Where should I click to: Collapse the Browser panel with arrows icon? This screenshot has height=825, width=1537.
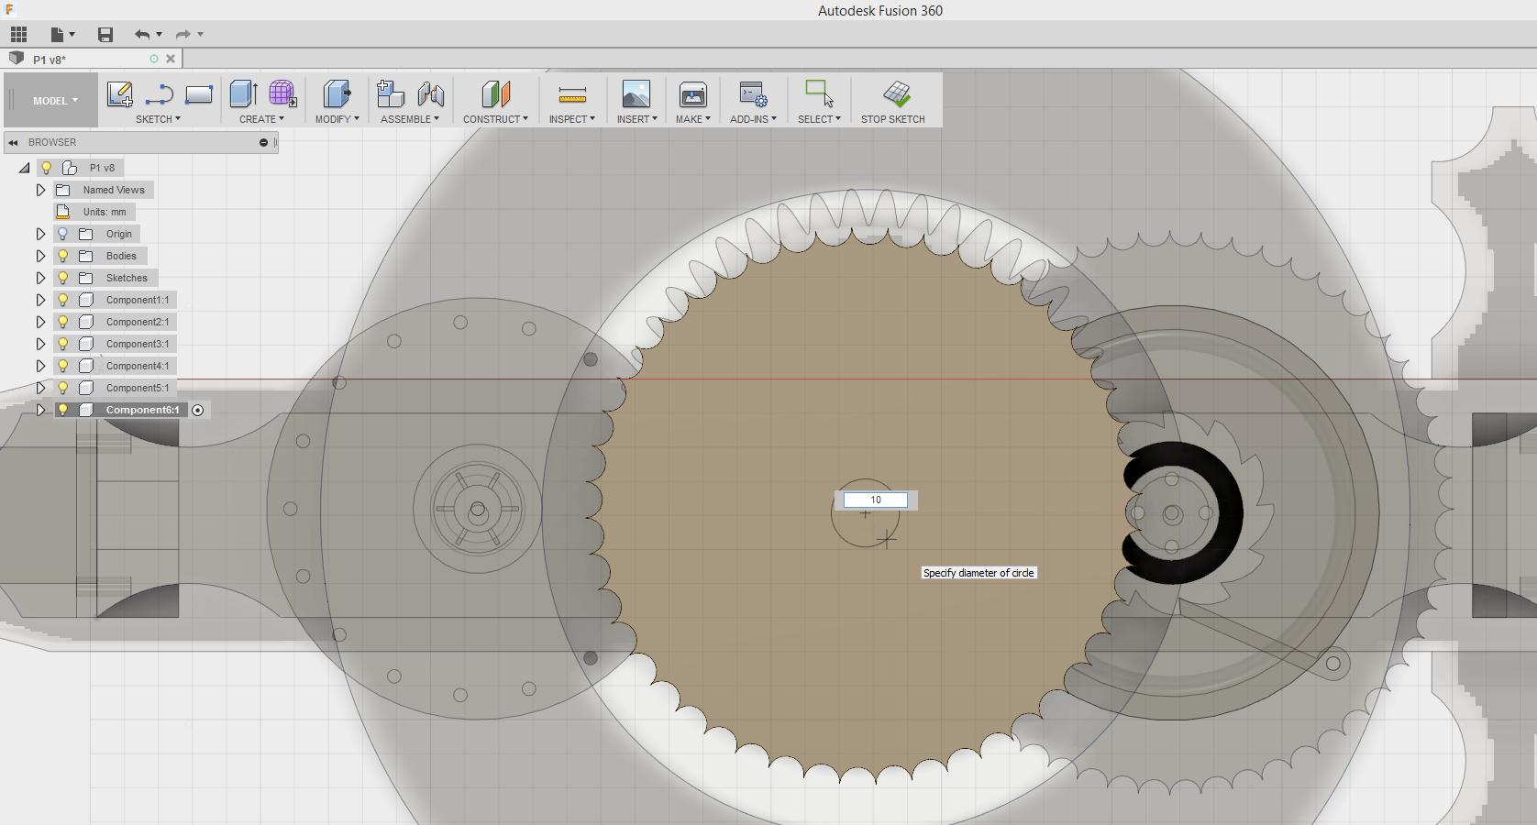[14, 142]
